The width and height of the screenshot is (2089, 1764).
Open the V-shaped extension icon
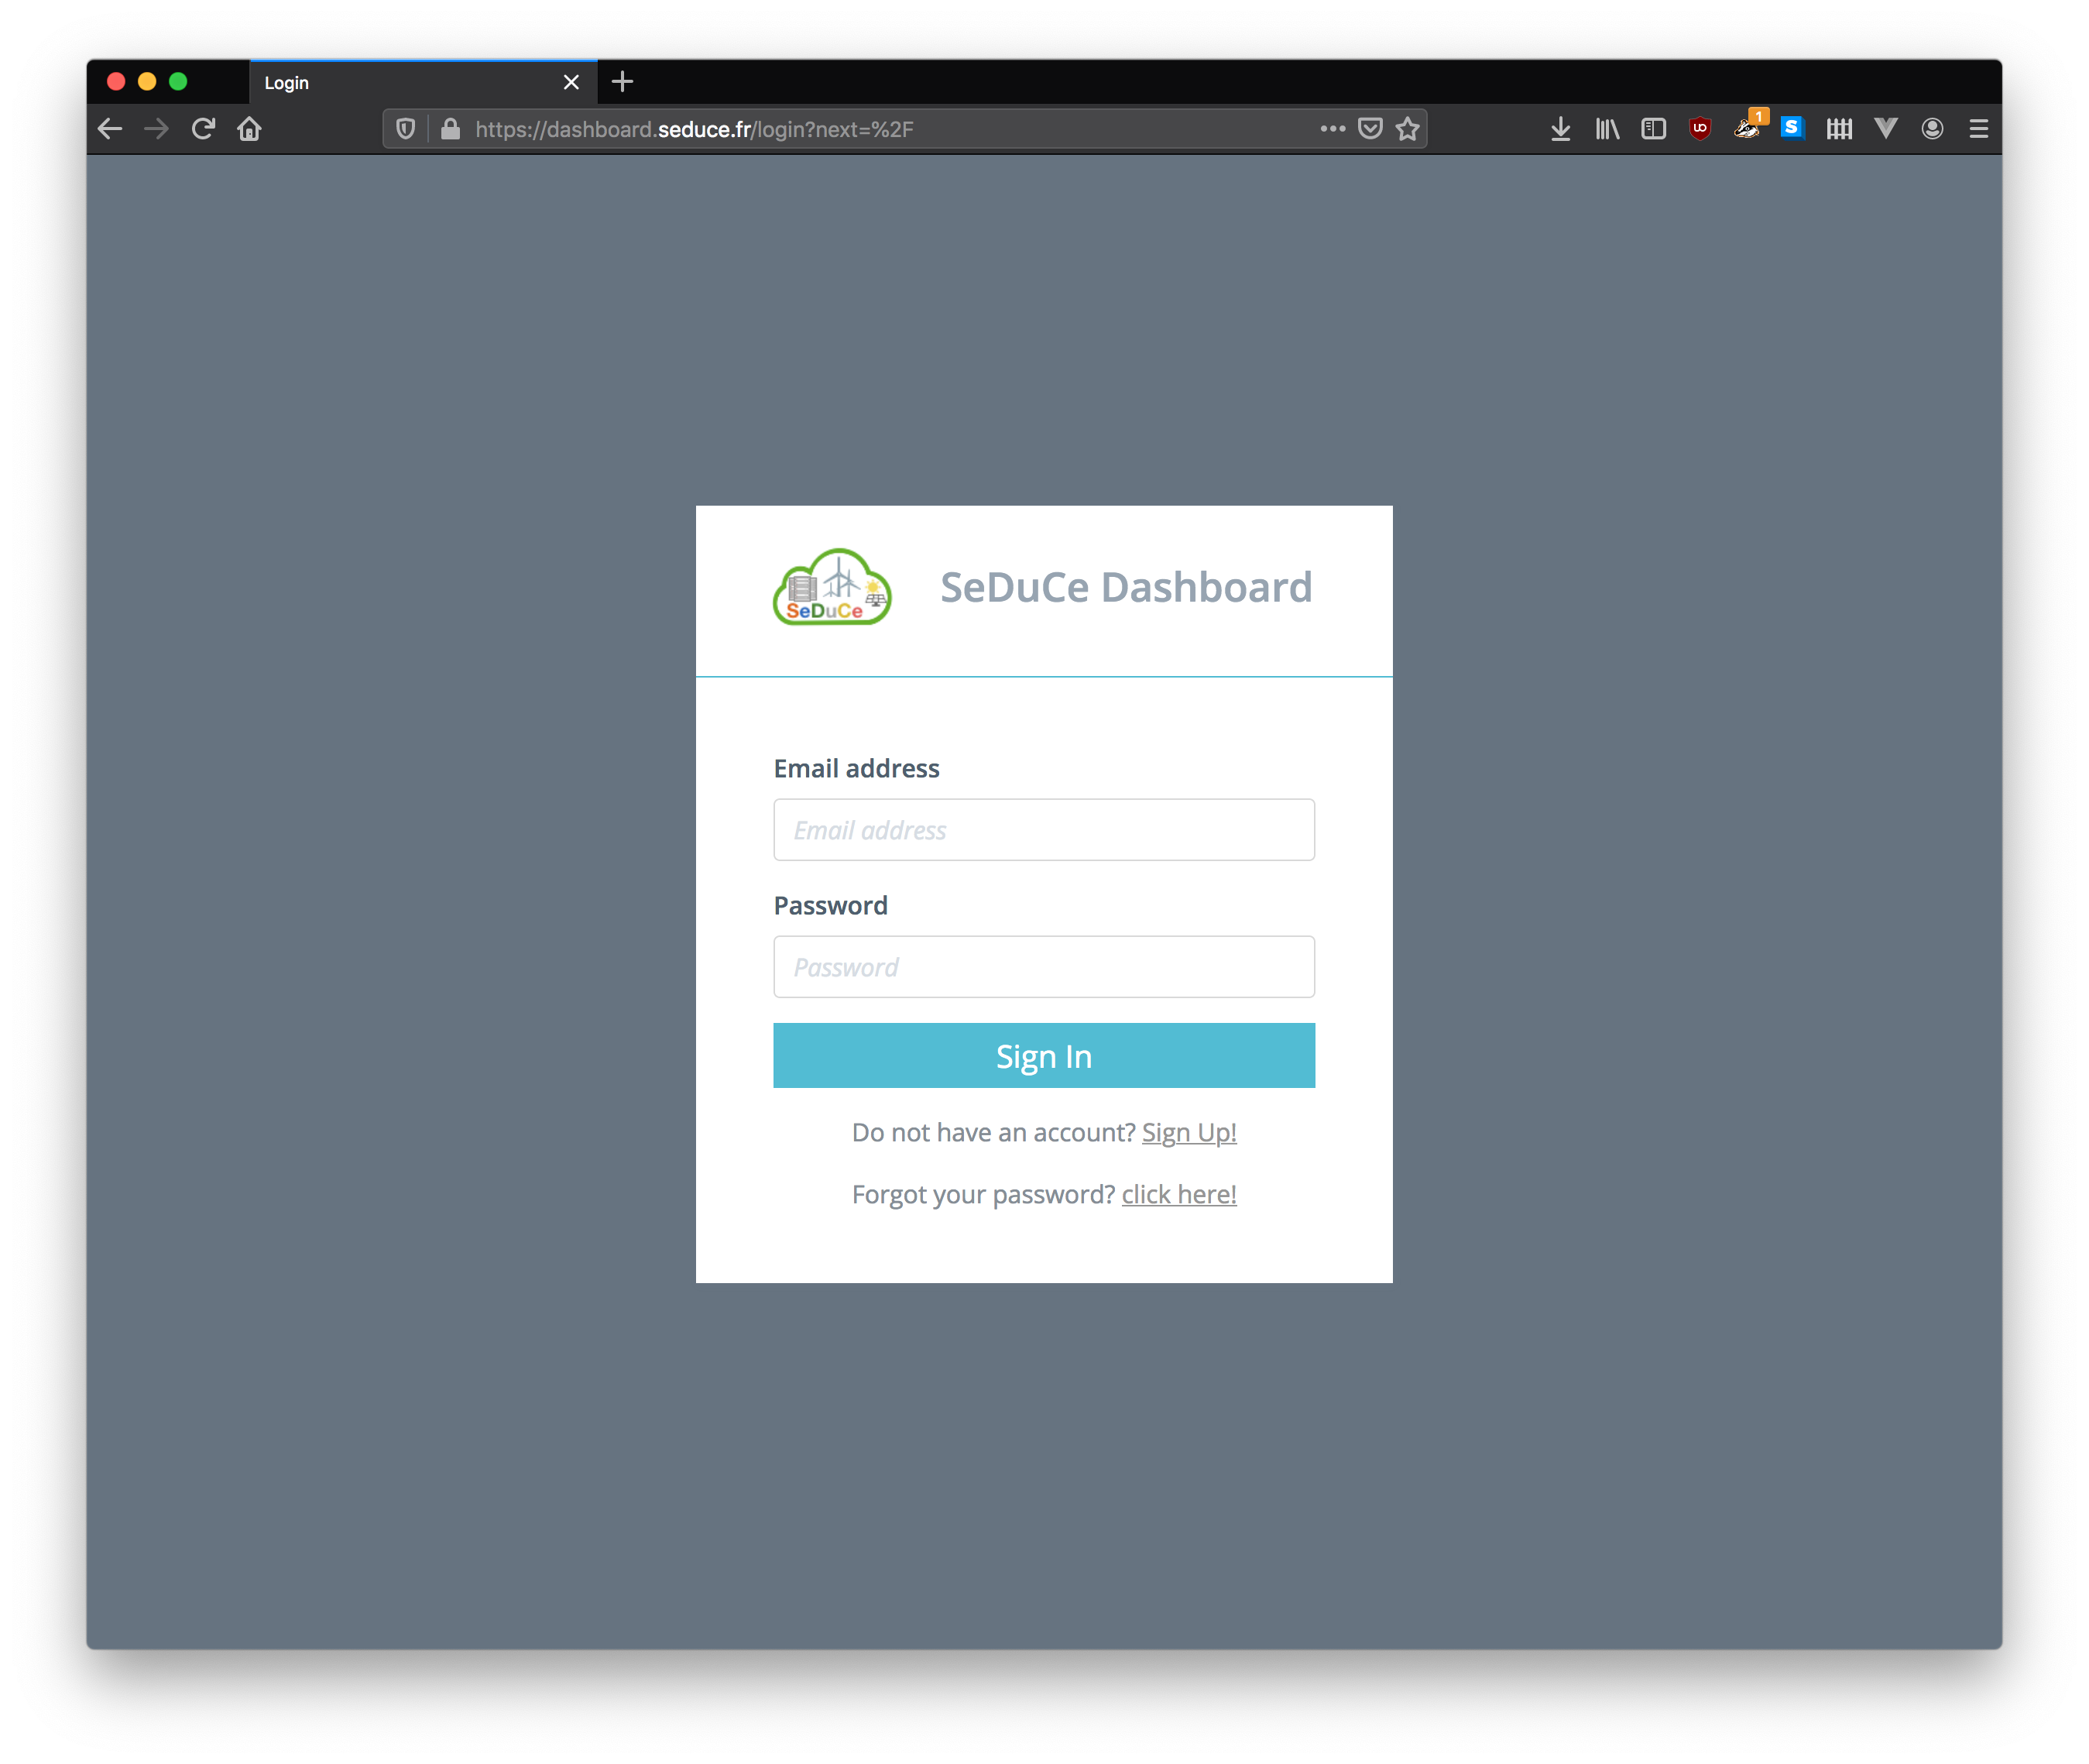pos(1886,128)
